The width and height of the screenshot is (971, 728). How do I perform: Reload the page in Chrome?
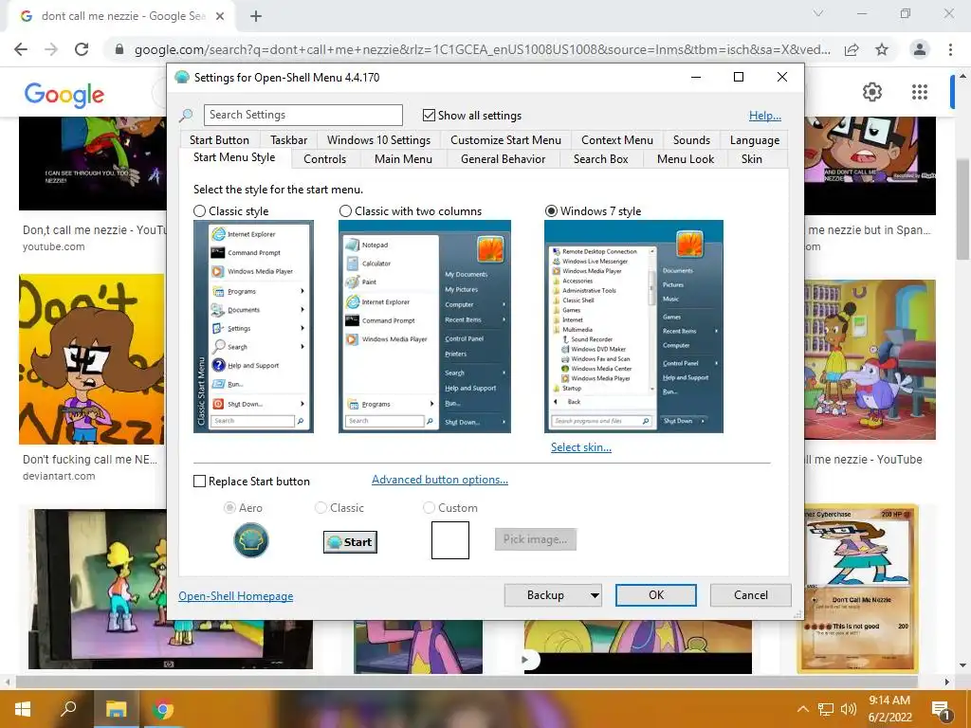click(x=82, y=49)
